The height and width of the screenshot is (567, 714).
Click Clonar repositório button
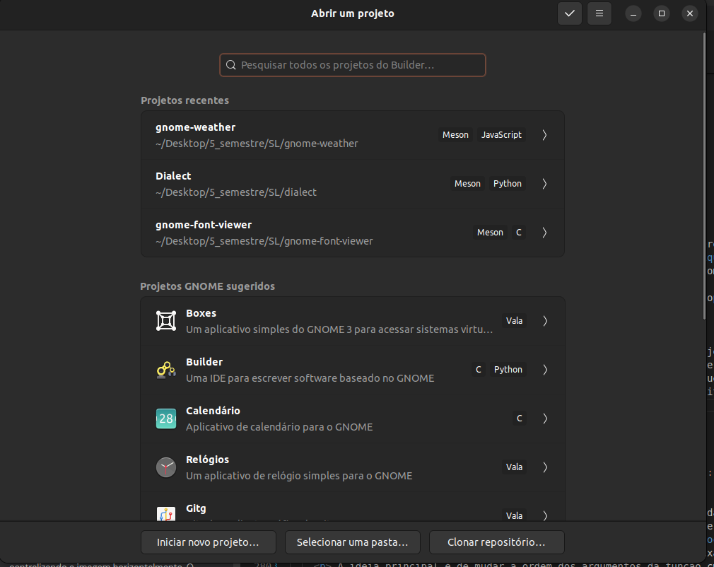(x=496, y=543)
